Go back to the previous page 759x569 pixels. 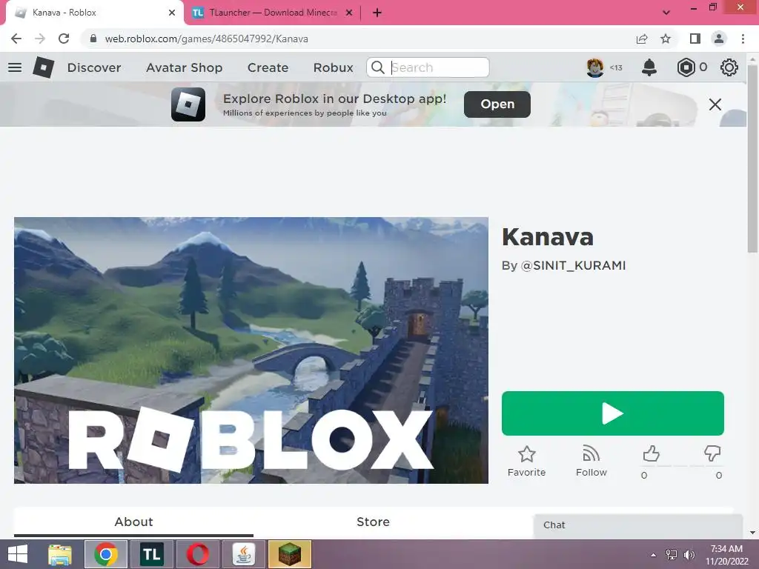(16, 39)
